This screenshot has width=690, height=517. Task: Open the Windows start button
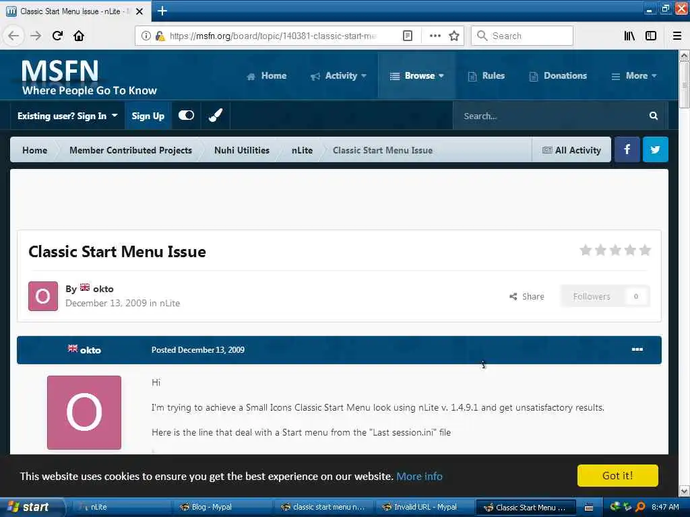(x=31, y=508)
